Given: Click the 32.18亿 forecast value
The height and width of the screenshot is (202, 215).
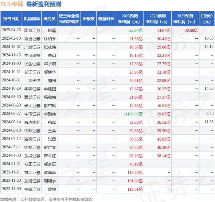Looking at the screenshot, I should point(164,72).
